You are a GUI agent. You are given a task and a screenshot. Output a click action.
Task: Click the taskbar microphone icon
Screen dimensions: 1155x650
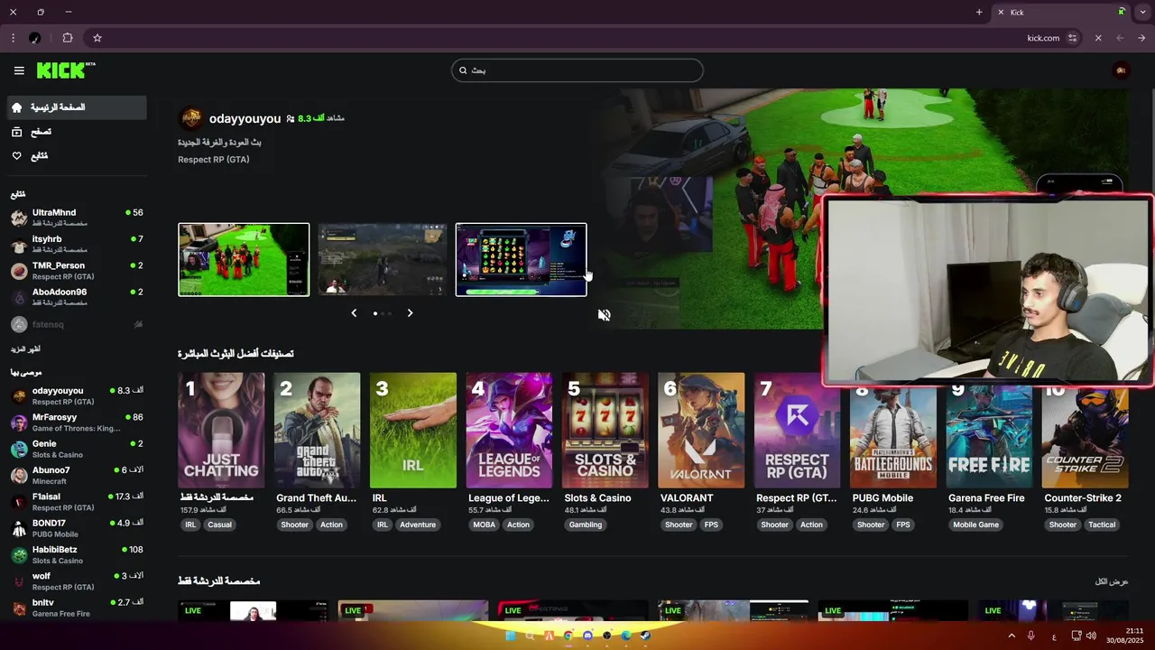click(x=1030, y=636)
